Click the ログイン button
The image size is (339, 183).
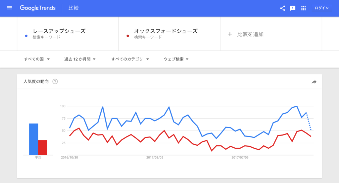(321, 8)
